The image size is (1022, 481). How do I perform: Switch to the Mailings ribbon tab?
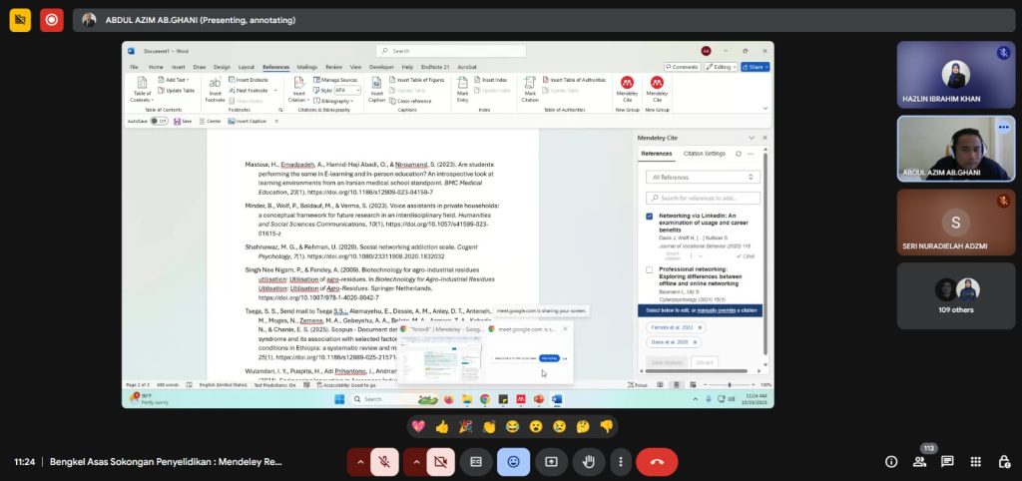tap(307, 67)
